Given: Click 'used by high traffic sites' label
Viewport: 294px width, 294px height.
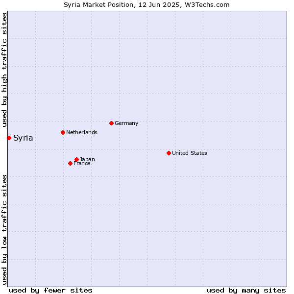Looking at the screenshot, I should [x=4, y=70].
